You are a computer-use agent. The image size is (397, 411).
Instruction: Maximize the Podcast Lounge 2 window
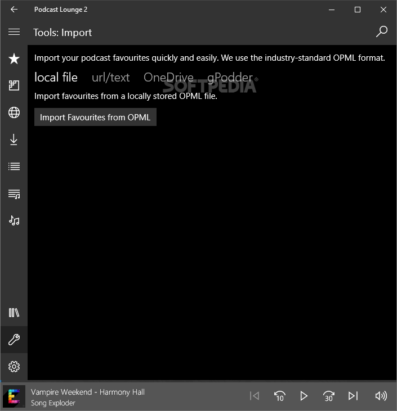[x=358, y=10]
